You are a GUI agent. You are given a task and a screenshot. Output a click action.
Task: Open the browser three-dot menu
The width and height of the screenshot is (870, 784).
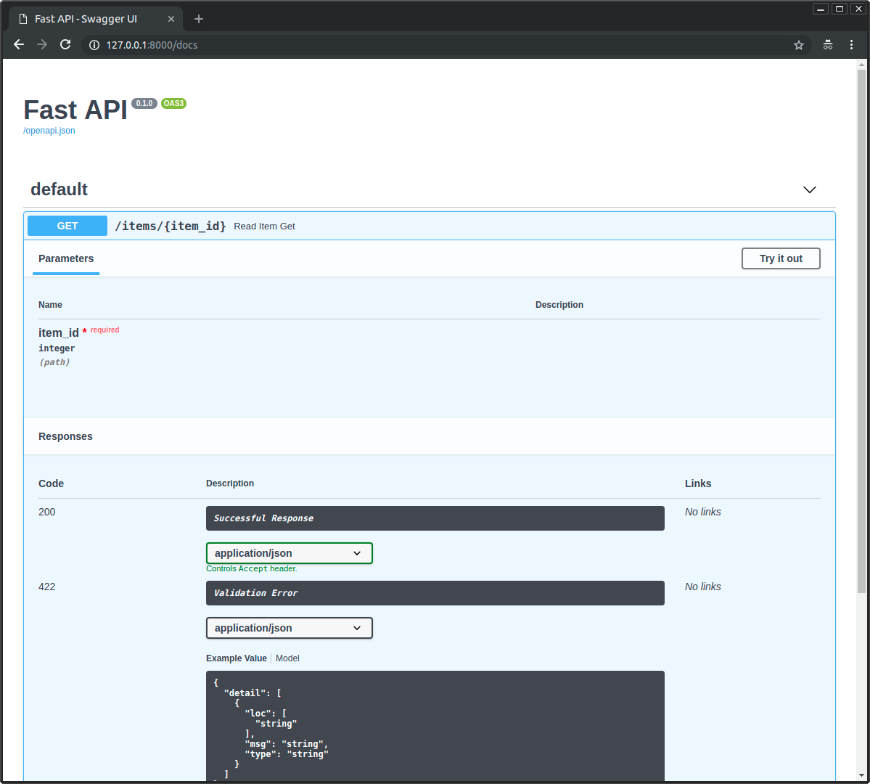tap(852, 45)
